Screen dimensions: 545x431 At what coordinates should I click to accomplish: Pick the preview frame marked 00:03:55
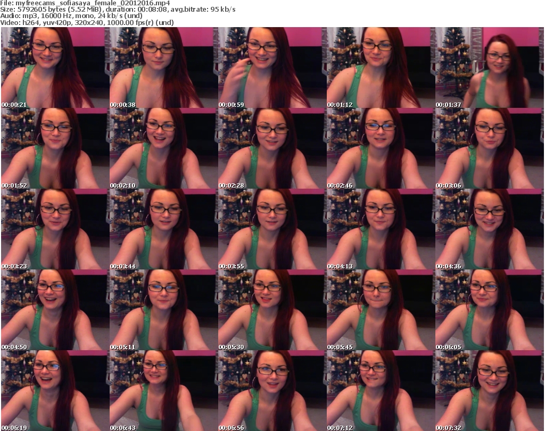coord(272,229)
